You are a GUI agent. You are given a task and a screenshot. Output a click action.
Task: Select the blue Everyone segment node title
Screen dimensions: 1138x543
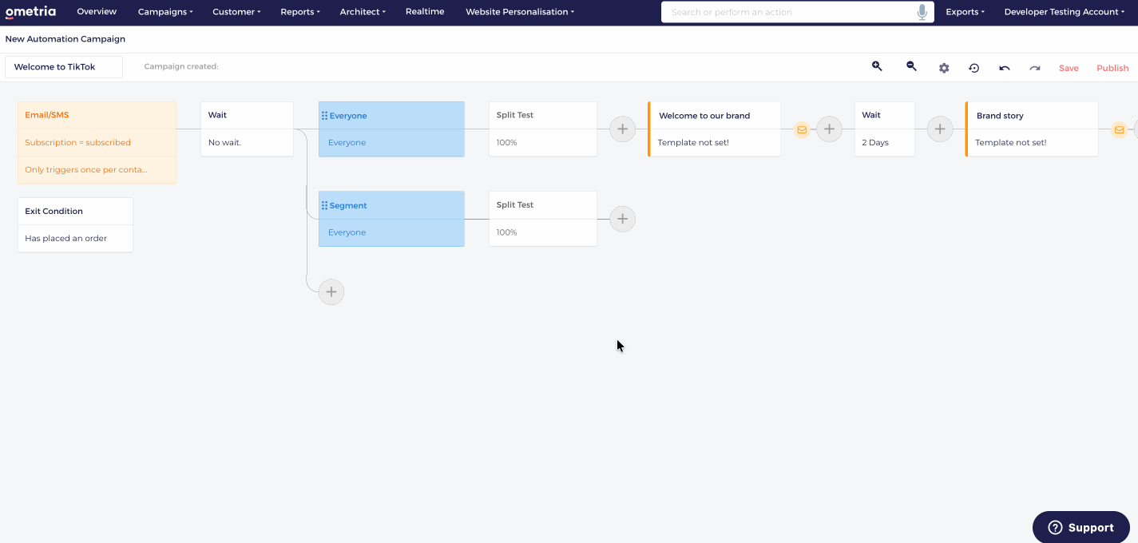point(348,116)
